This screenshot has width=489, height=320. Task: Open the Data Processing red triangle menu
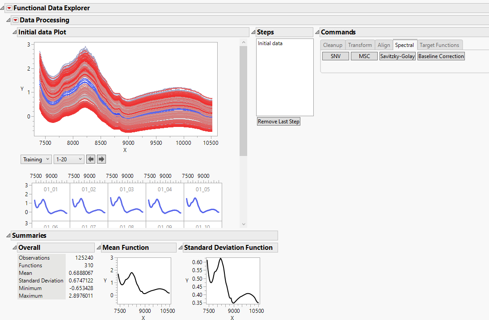point(15,20)
